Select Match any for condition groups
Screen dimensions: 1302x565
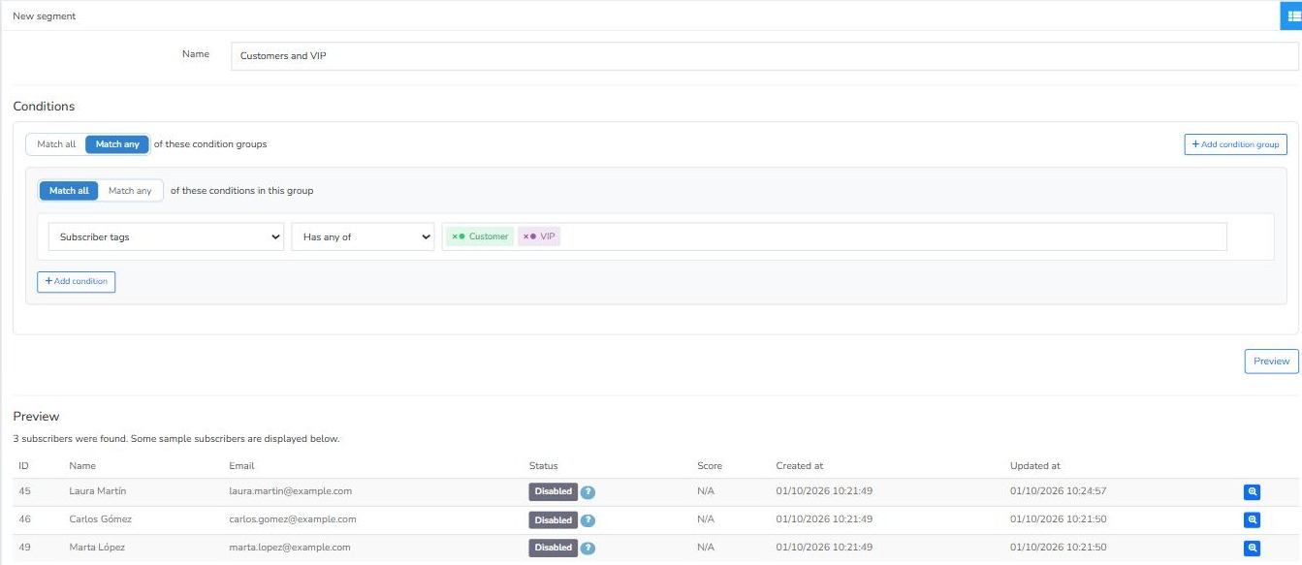pos(117,144)
